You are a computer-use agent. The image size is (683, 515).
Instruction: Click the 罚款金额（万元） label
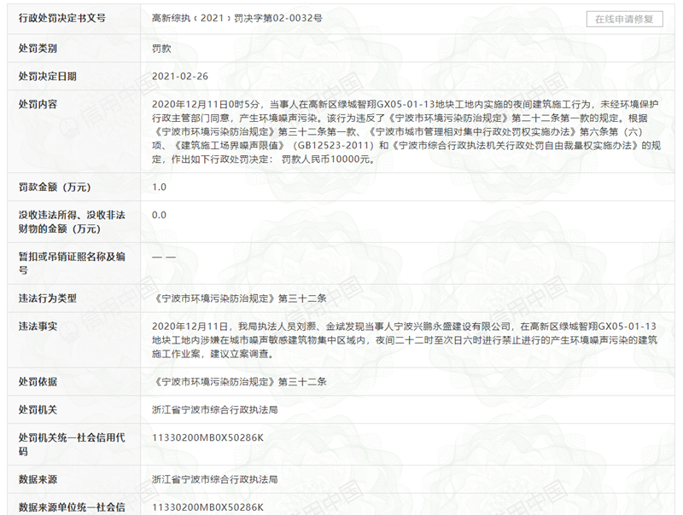(55, 187)
